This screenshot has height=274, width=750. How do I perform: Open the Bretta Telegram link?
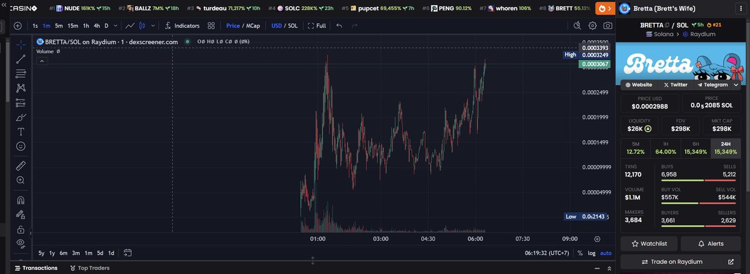[x=712, y=84]
